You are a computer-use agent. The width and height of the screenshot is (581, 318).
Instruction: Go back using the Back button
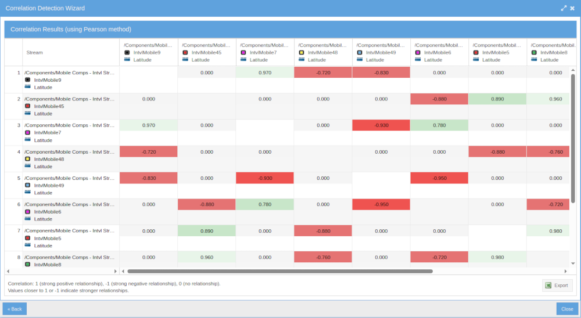point(15,309)
